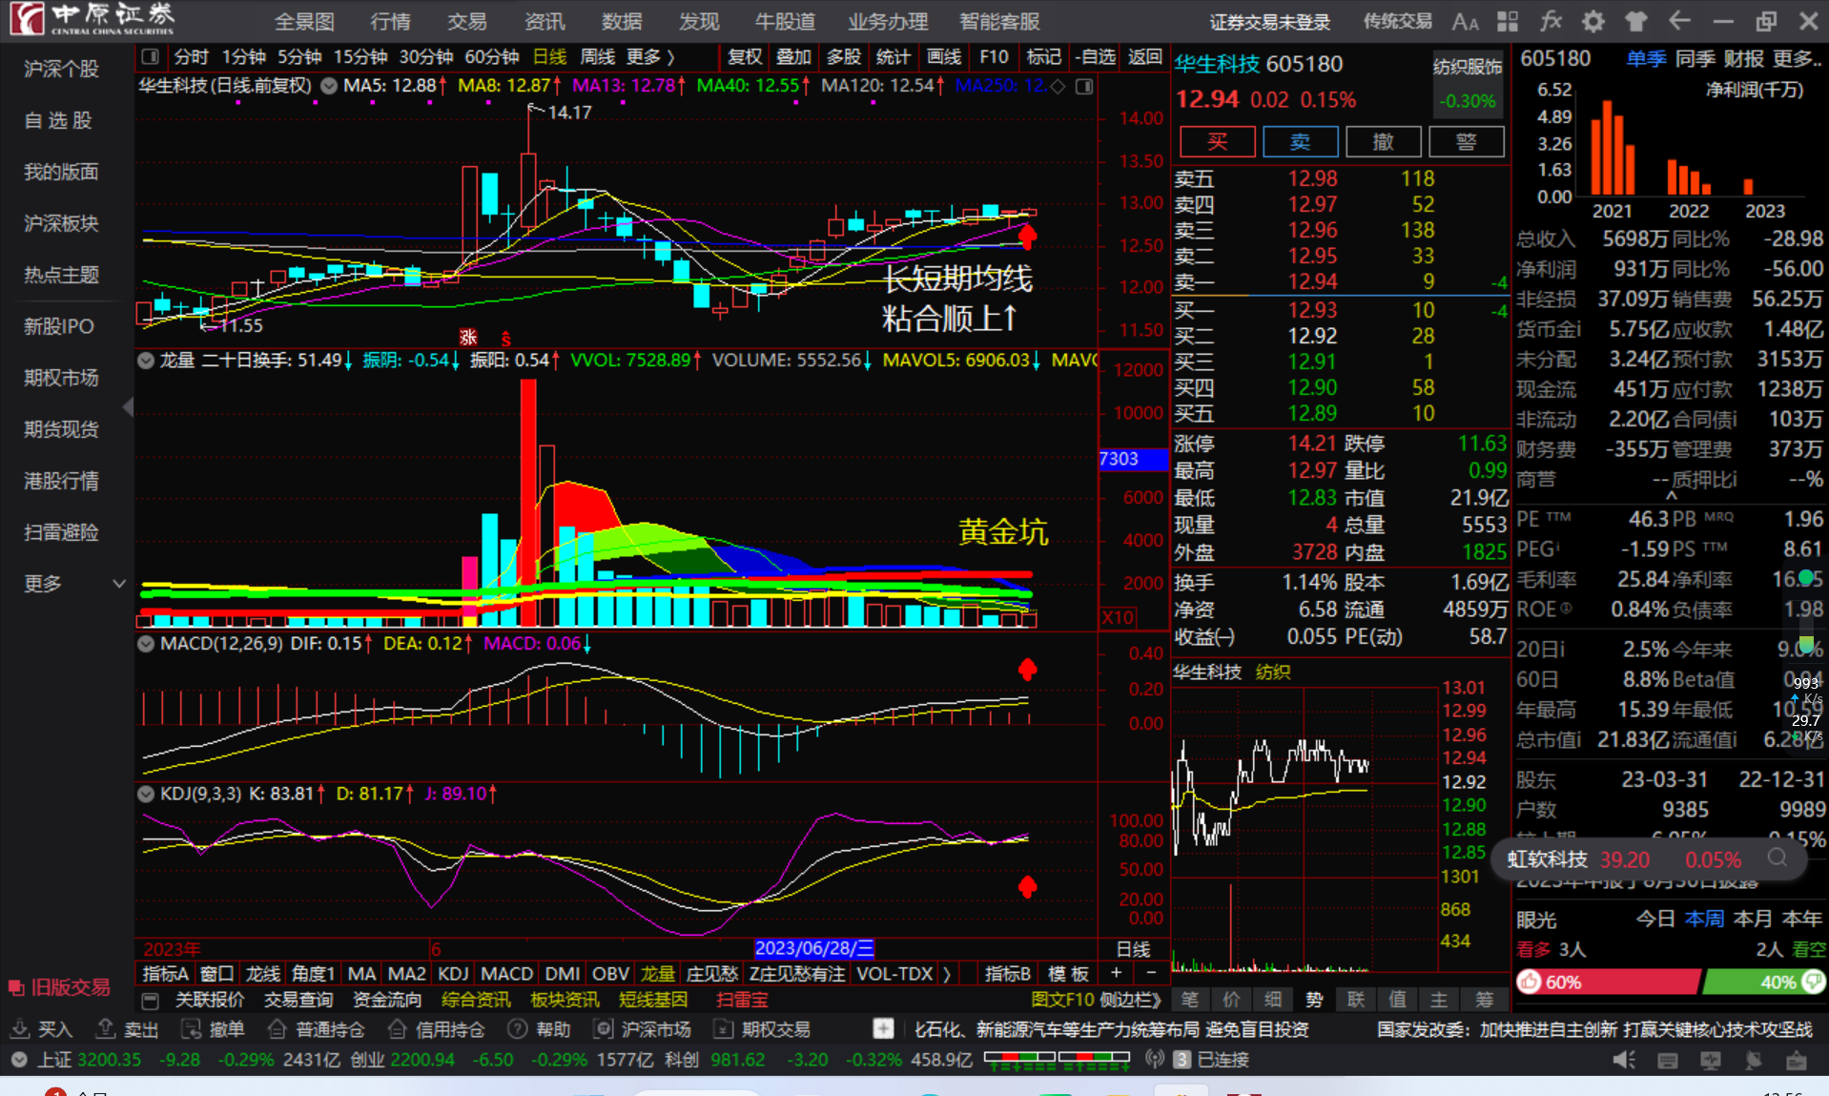Click the 旧版交易 red icon
This screenshot has height=1096, width=1829.
(14, 987)
